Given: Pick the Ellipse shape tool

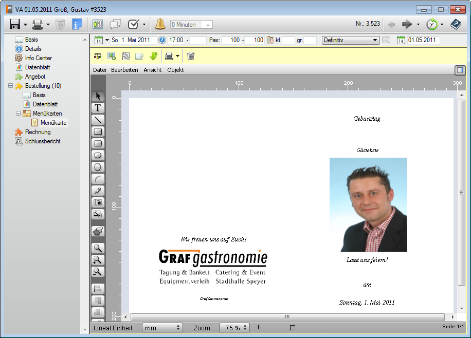Looking at the screenshot, I should (x=98, y=155).
